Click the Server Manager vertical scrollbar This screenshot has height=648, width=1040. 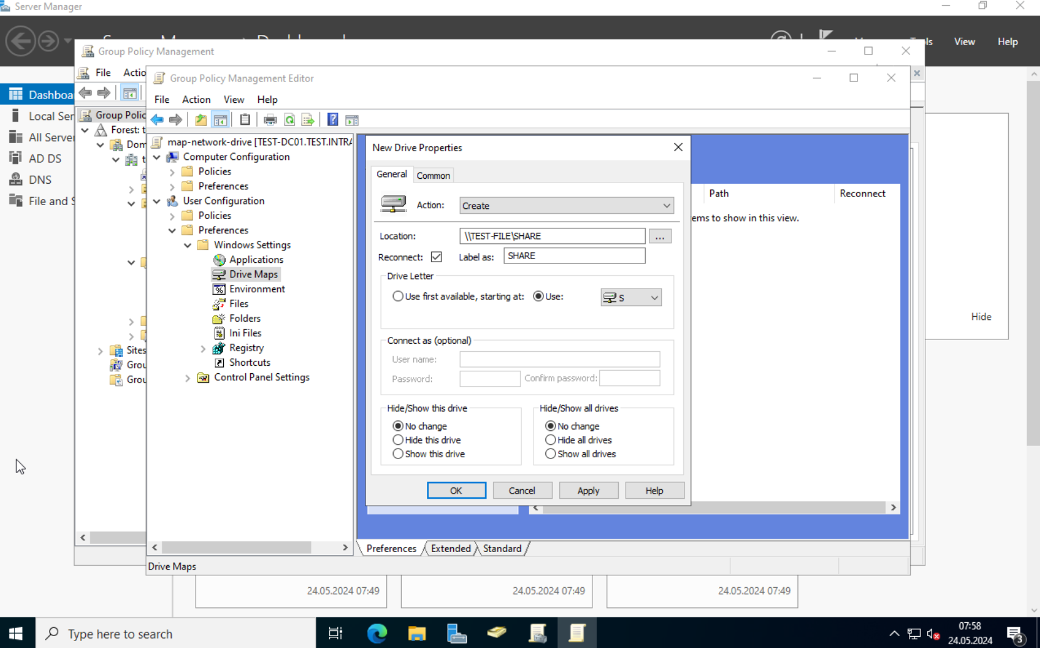click(x=1033, y=263)
